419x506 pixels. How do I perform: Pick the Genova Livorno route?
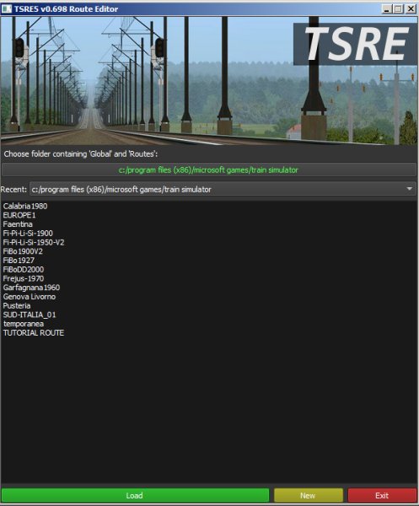[x=30, y=296]
